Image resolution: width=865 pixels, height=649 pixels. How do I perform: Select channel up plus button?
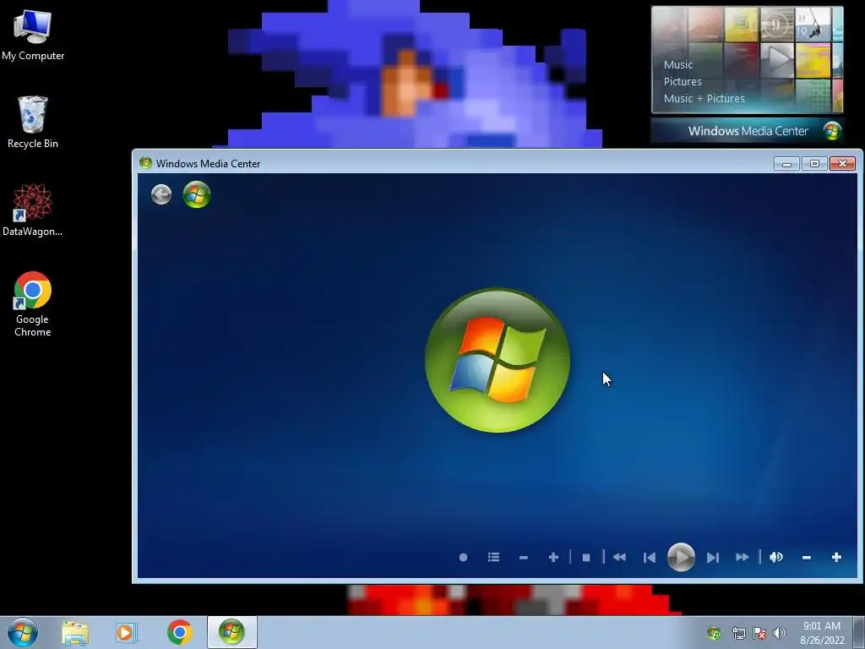(x=553, y=558)
